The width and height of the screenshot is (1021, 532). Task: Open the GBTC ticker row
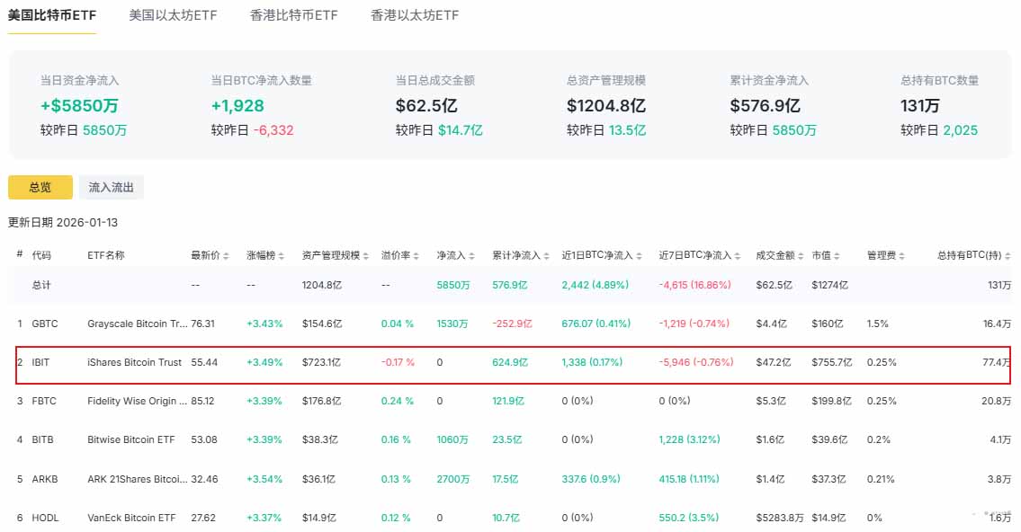click(x=45, y=324)
